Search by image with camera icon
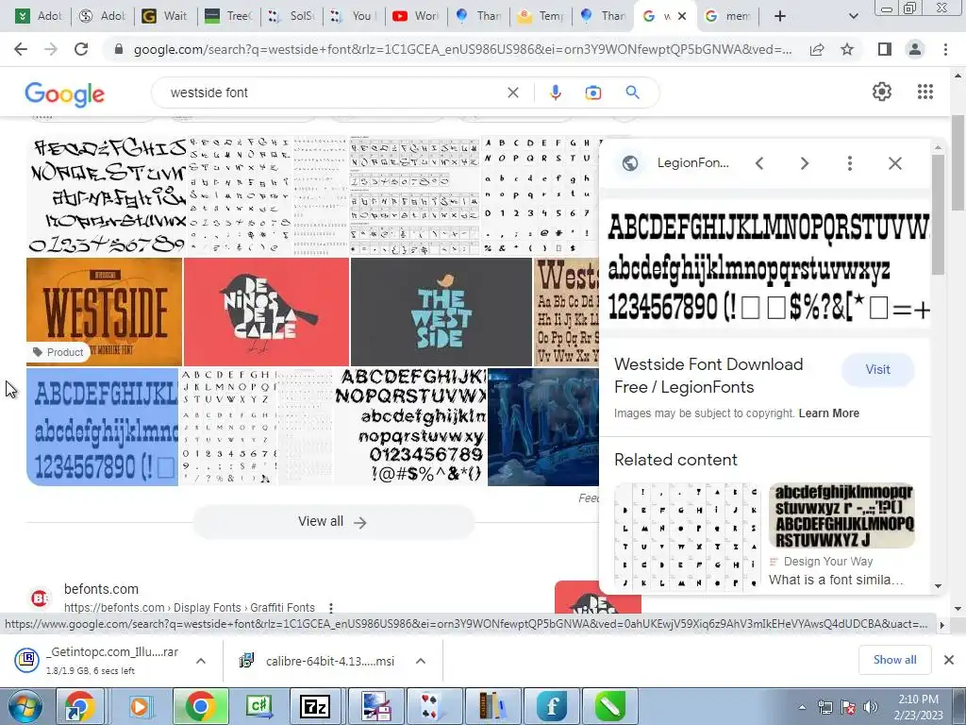The width and height of the screenshot is (966, 725). pyautogui.click(x=592, y=93)
